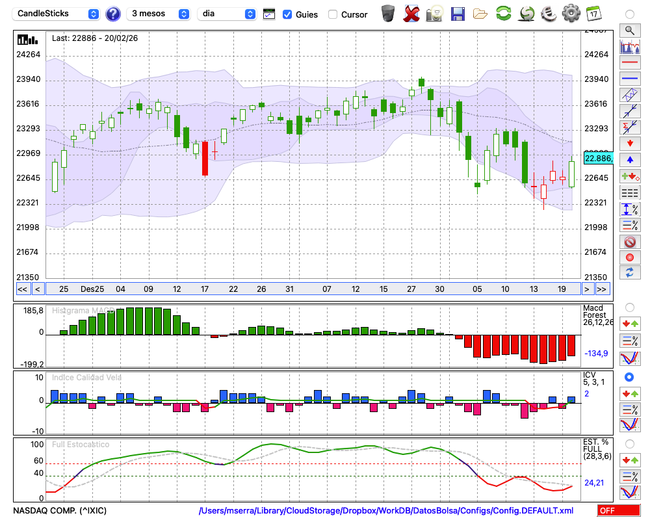Click the blue volume histogram icon
The width and height of the screenshot is (650, 520).
(x=630, y=46)
